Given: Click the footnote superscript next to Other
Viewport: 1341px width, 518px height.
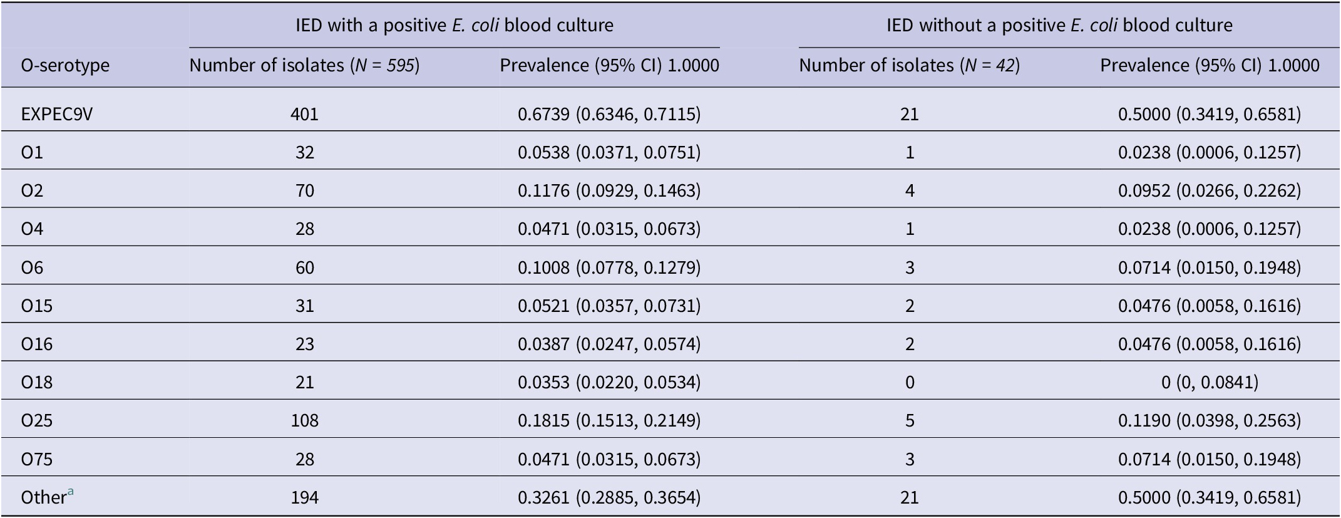Looking at the screenshot, I should click(x=71, y=492).
